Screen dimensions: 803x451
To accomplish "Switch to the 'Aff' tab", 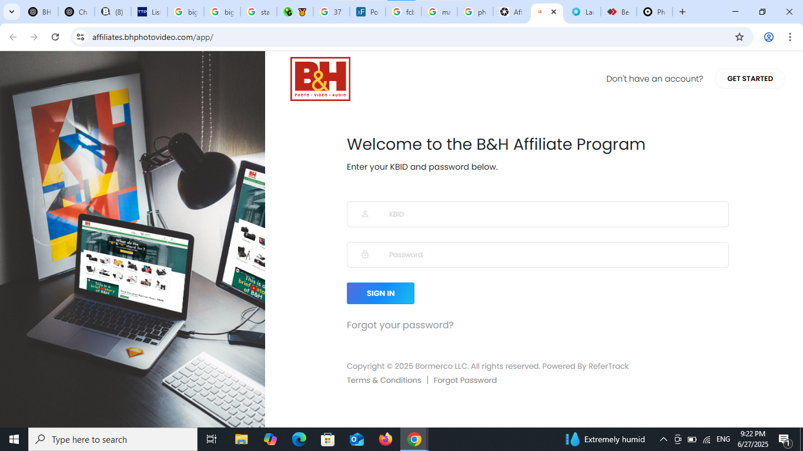I will pos(511,12).
